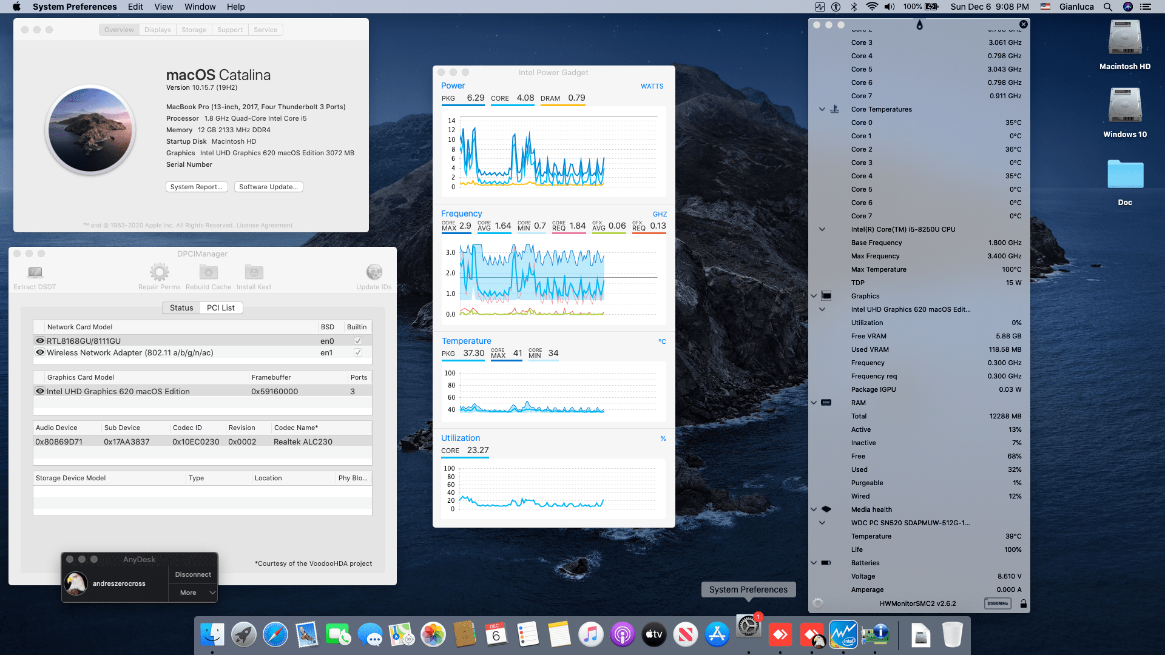Launch Music app from Dock
Image resolution: width=1165 pixels, height=655 pixels.
[591, 635]
